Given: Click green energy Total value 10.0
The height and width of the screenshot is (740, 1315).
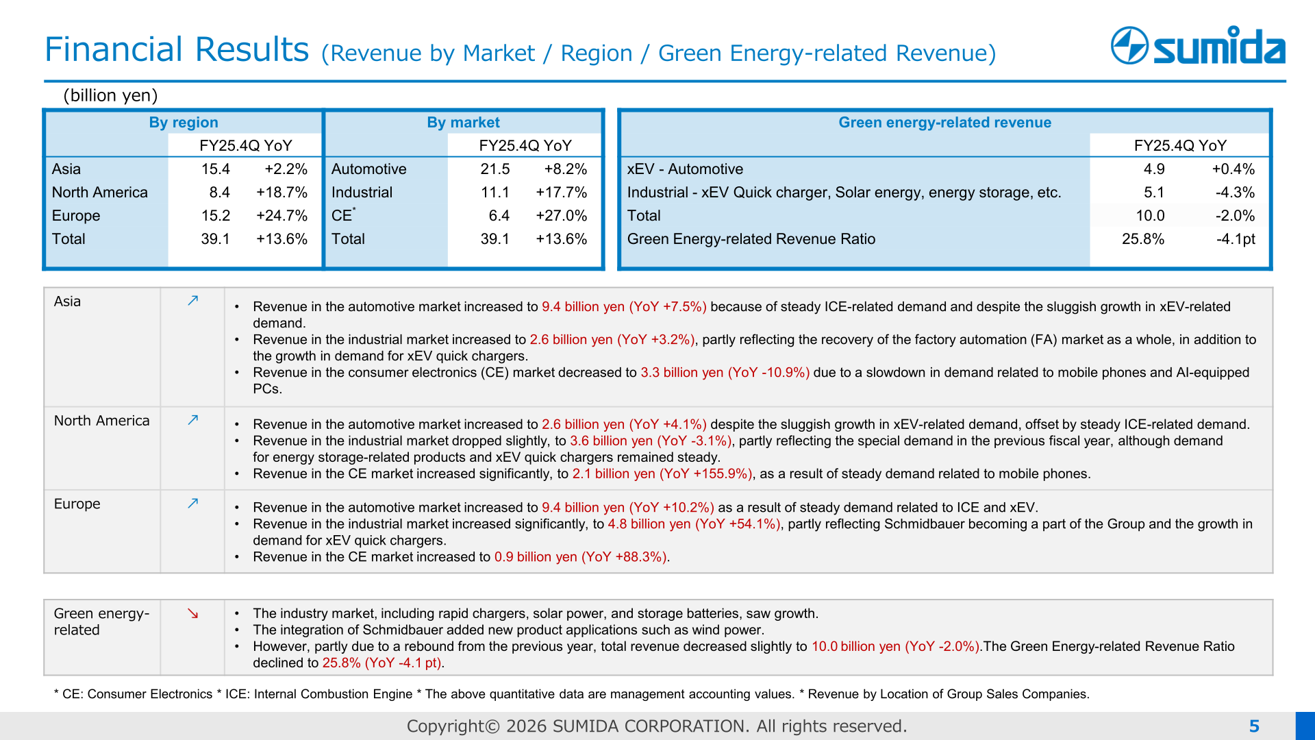Looking at the screenshot, I should tap(1151, 216).
